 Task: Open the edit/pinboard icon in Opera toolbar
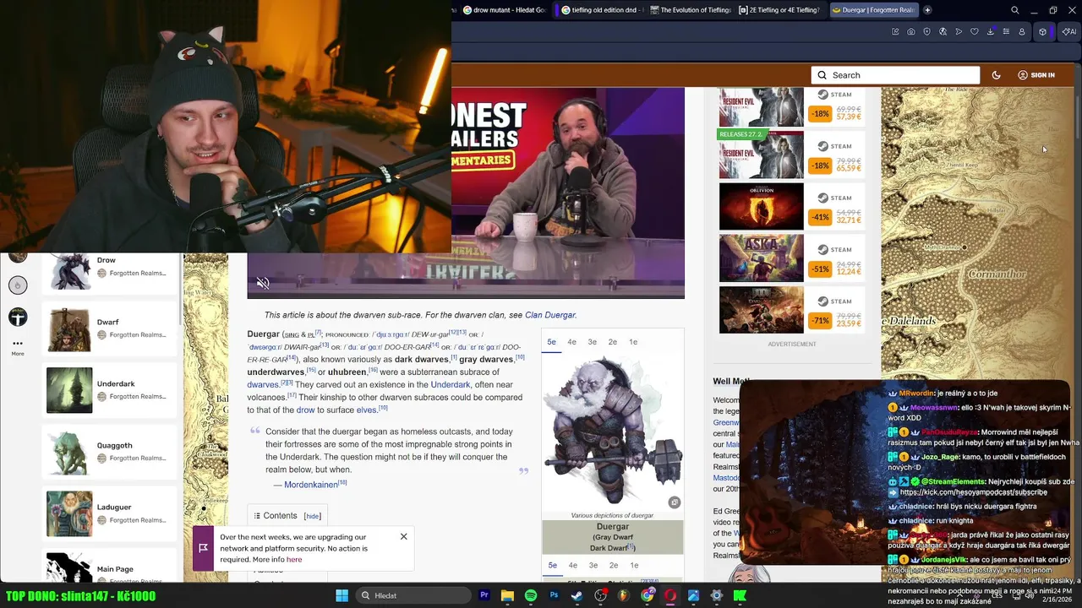[x=895, y=32]
